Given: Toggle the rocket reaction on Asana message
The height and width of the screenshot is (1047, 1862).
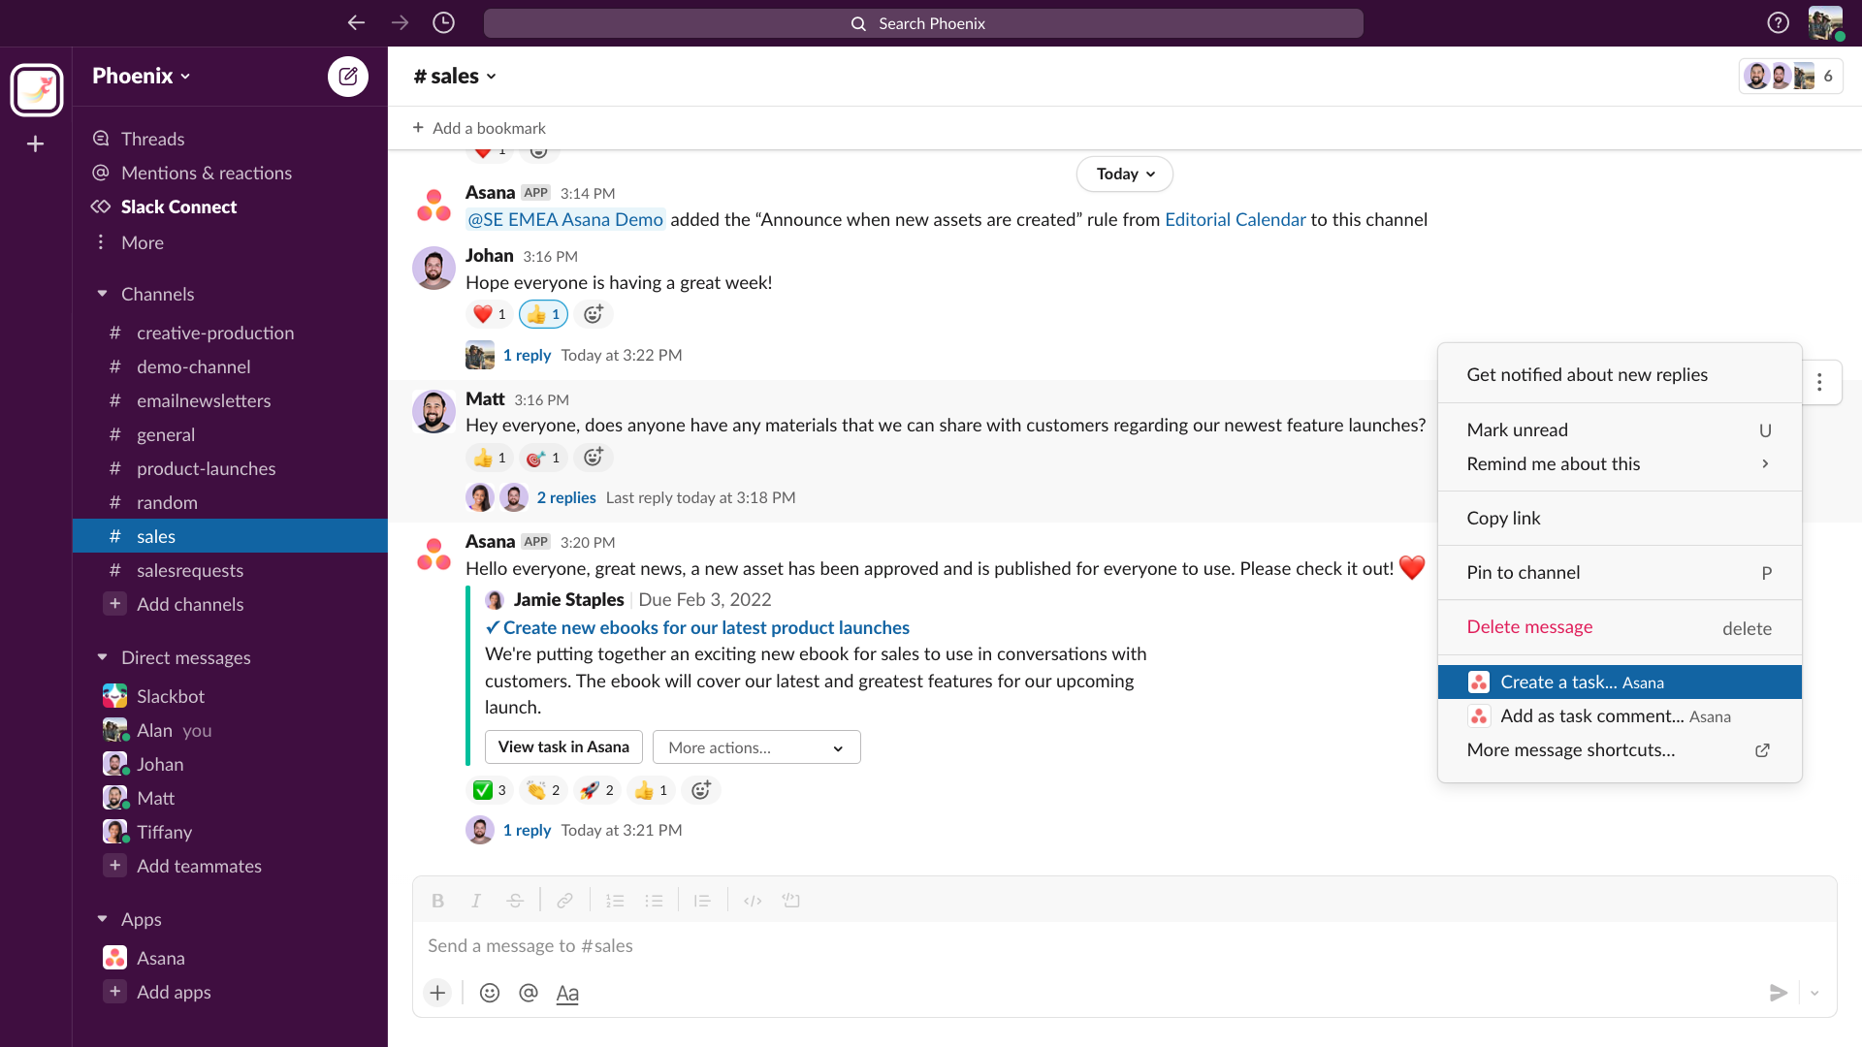Looking at the screenshot, I should pos(597,790).
